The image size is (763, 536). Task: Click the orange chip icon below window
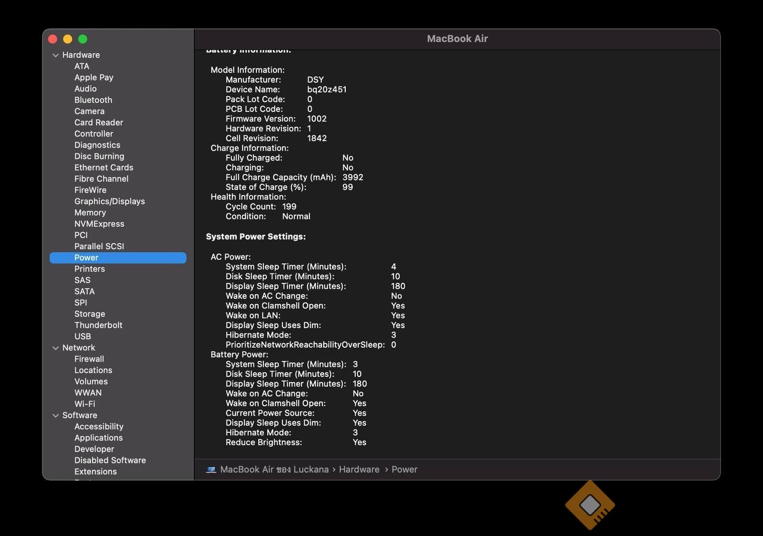tap(590, 505)
